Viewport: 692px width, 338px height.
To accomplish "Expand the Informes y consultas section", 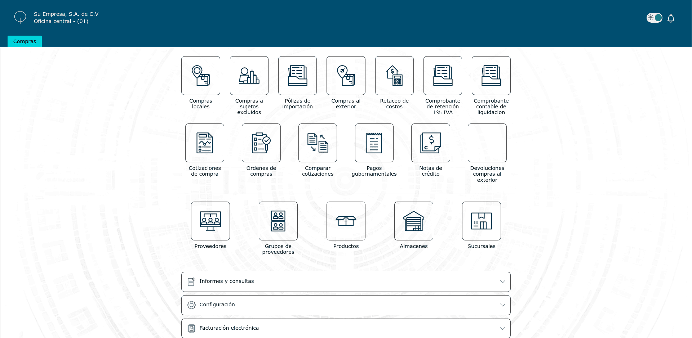I will tap(346, 281).
